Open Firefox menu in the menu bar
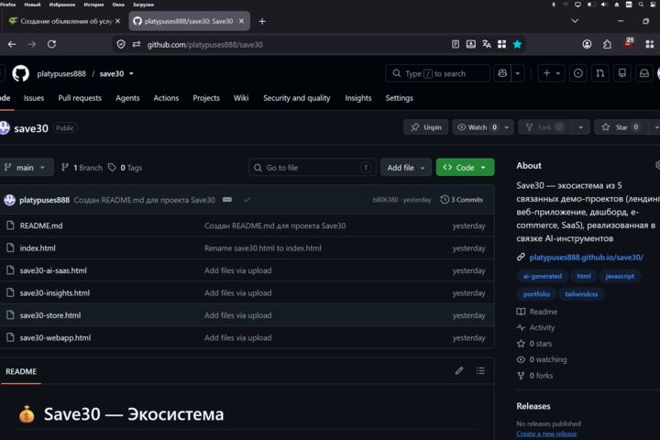 tap(7, 5)
